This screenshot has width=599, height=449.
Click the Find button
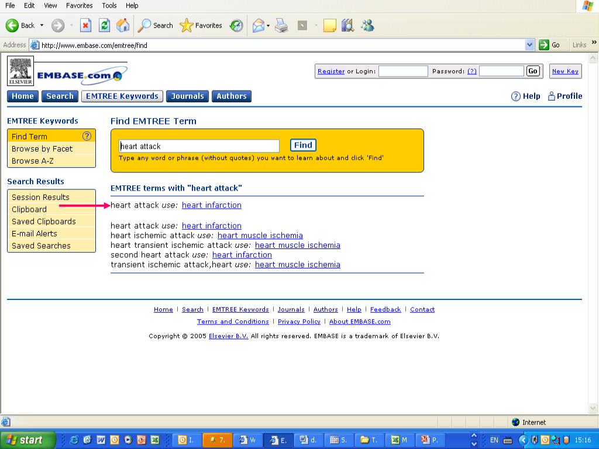(304, 145)
